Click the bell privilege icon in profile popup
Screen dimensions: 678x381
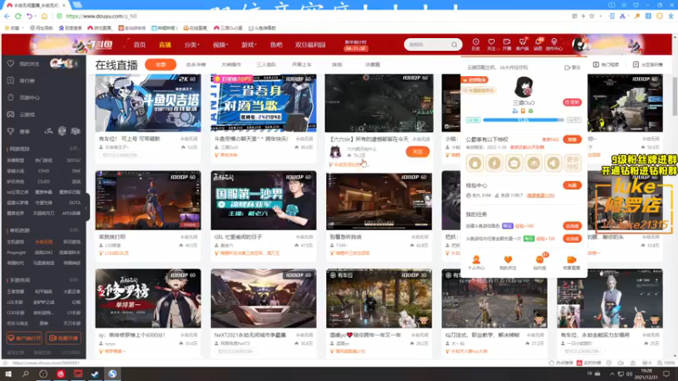tap(475, 163)
